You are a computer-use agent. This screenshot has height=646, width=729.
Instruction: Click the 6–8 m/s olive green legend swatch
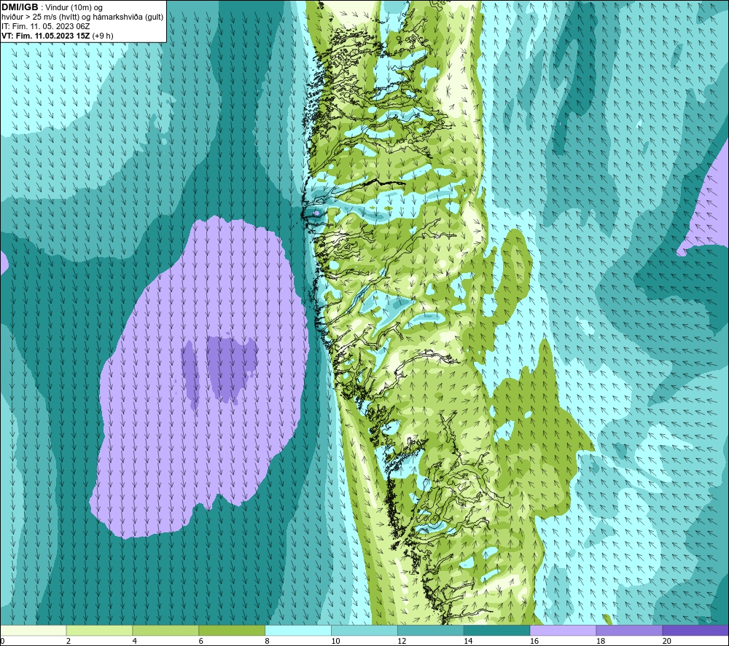click(232, 630)
